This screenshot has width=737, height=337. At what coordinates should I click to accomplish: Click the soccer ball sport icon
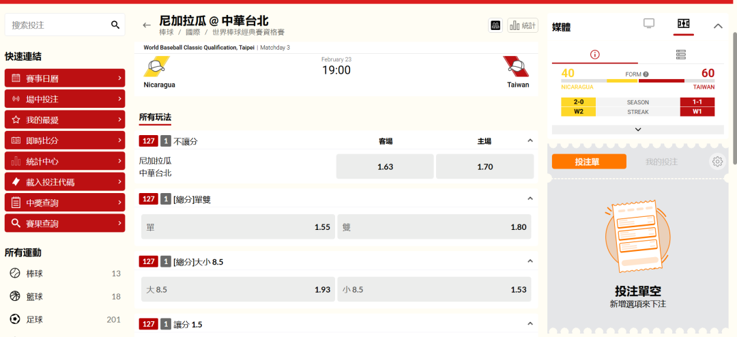pyautogui.click(x=15, y=320)
